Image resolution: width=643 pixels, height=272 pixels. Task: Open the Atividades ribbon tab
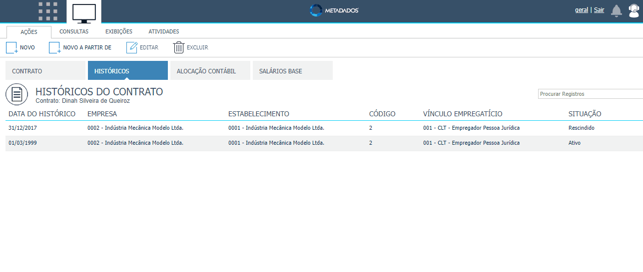tap(164, 31)
